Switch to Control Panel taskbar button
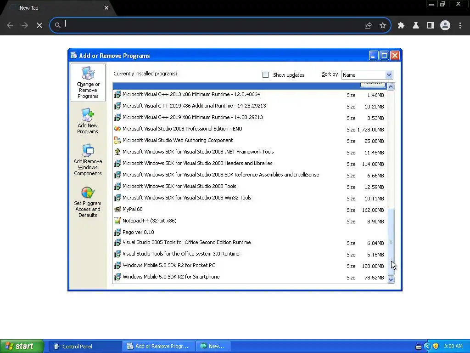 coord(85,347)
